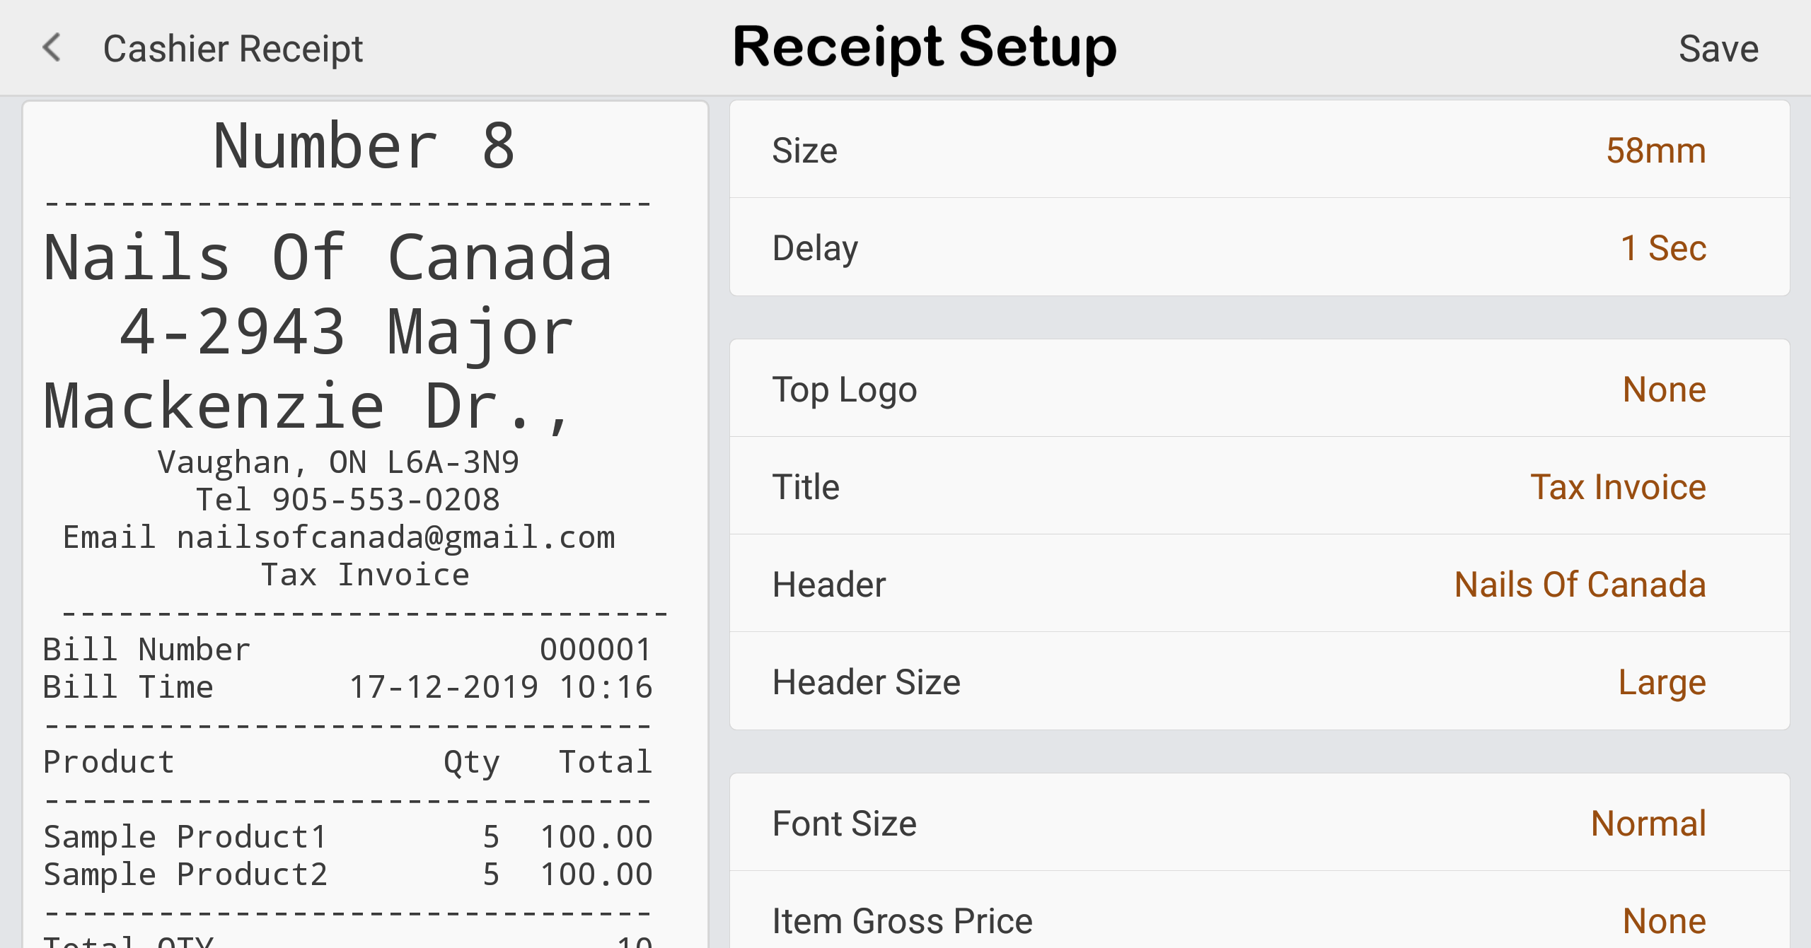The image size is (1811, 948).
Task: Tap the Tax Invoice title value
Action: (1618, 487)
